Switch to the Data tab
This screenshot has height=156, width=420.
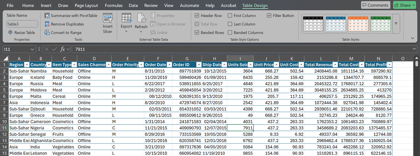tap(133, 5)
